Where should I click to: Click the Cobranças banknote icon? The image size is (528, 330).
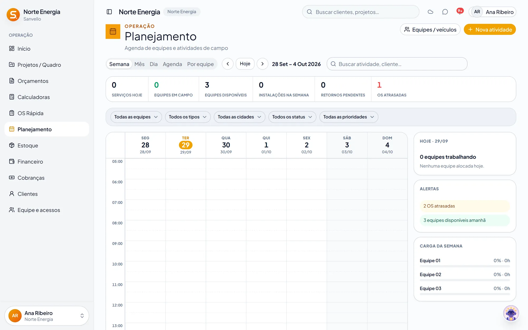[12, 177]
